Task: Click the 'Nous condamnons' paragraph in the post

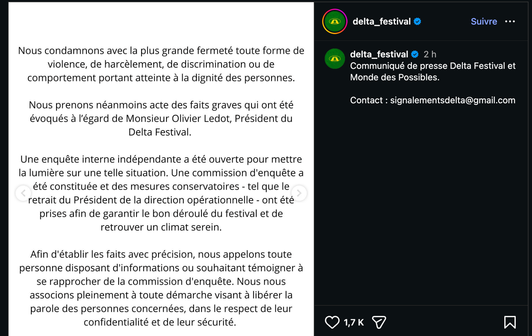Action: (161, 64)
